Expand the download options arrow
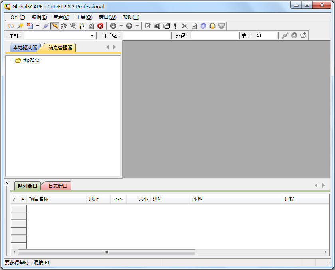Image resolution: width=335 pixels, height=270 pixels. pos(121,26)
